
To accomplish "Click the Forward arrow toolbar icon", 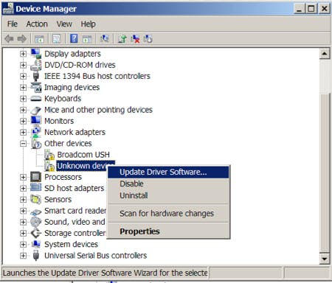I will click(21, 39).
